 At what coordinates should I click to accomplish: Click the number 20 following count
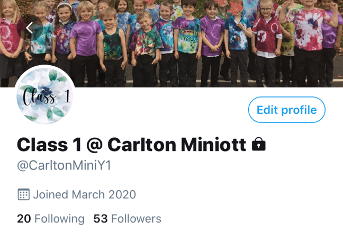(24, 219)
